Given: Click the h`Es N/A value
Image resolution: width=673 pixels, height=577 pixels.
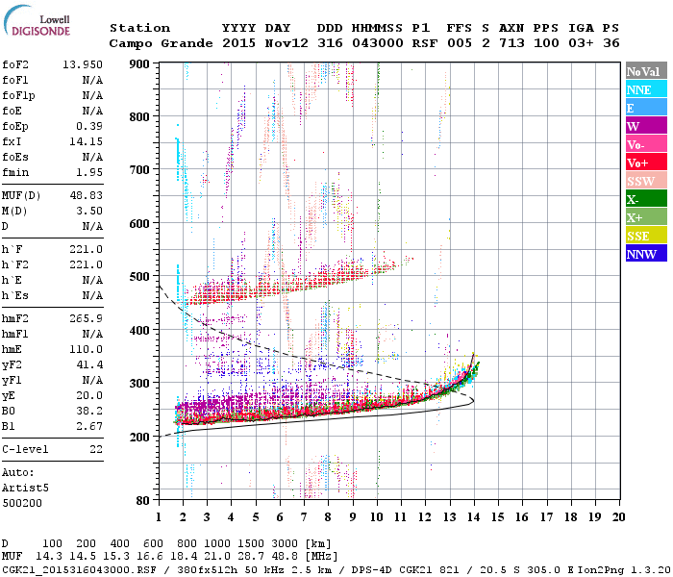Looking at the screenshot, I should pyautogui.click(x=92, y=296).
